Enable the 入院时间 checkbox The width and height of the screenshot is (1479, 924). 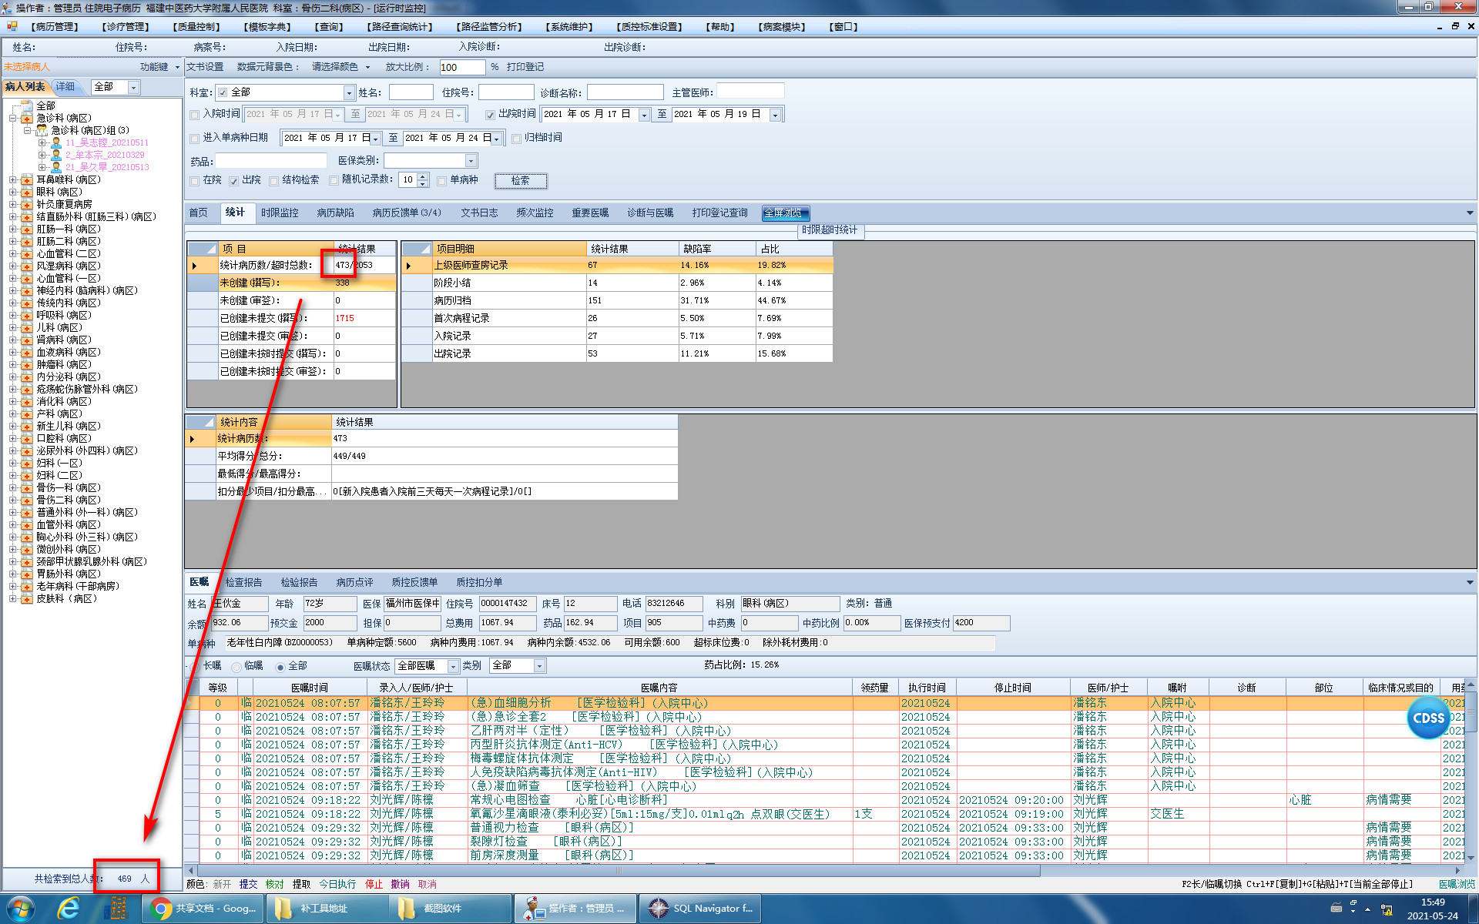pyautogui.click(x=195, y=115)
